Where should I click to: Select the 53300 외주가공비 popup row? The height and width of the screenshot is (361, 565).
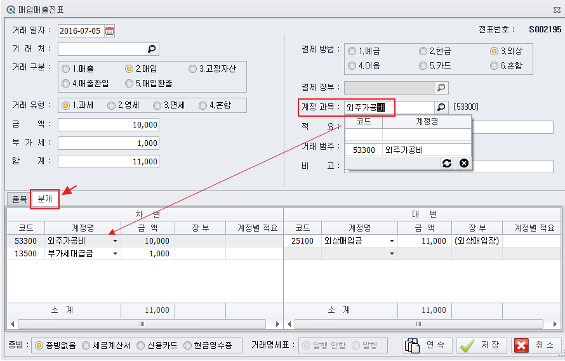tap(408, 150)
